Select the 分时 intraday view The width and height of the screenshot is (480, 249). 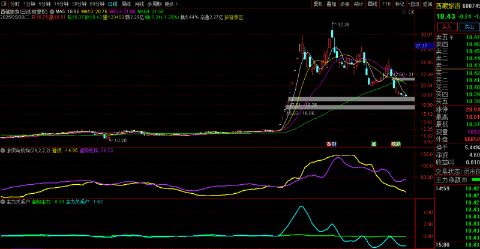tap(15, 4)
